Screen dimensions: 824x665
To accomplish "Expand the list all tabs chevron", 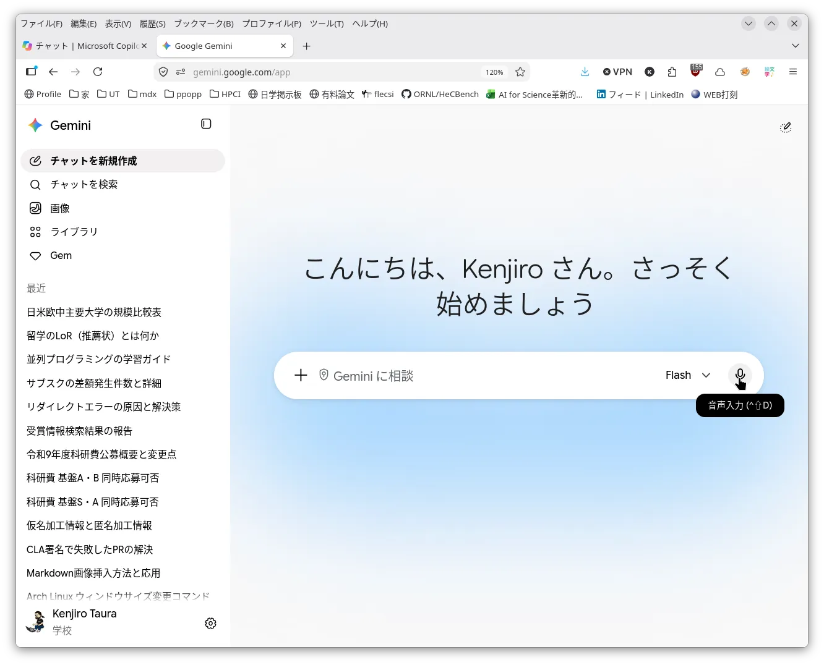I will click(796, 46).
